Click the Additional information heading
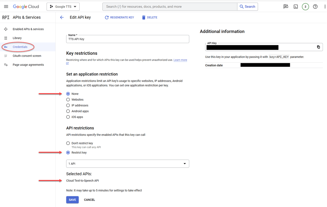Viewport: 327px width, 207px height. (x=222, y=31)
